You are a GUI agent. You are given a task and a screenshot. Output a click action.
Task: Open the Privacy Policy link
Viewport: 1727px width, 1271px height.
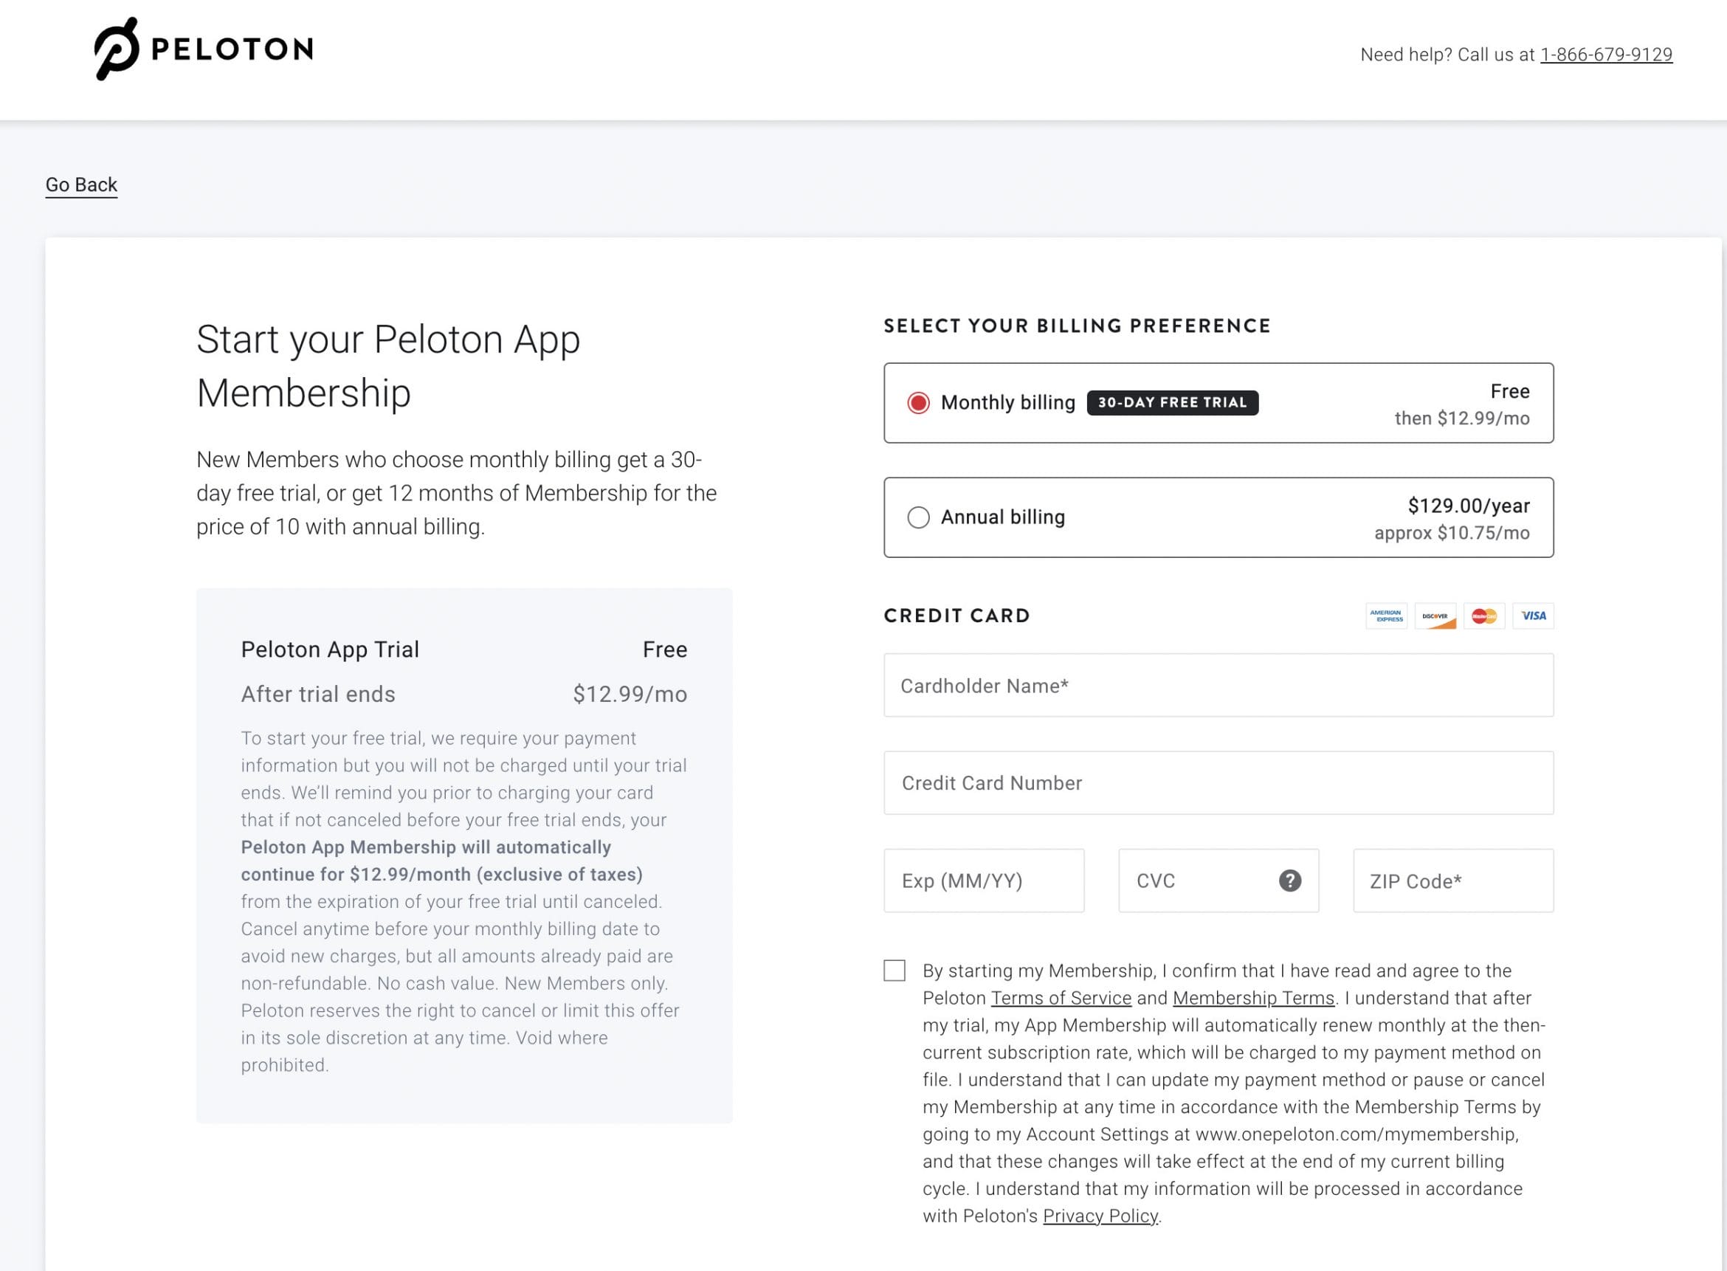tap(1100, 1216)
